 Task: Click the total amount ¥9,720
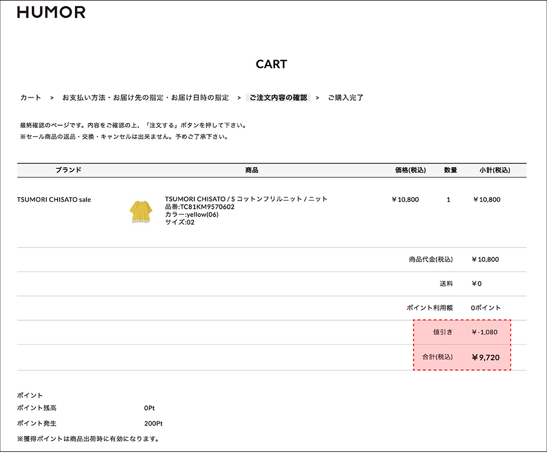485,357
